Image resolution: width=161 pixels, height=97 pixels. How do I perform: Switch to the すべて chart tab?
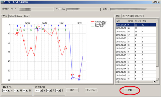point(5,16)
